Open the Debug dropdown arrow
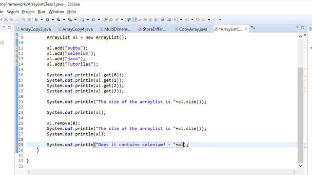312x175 pixels. click(x=41, y=19)
